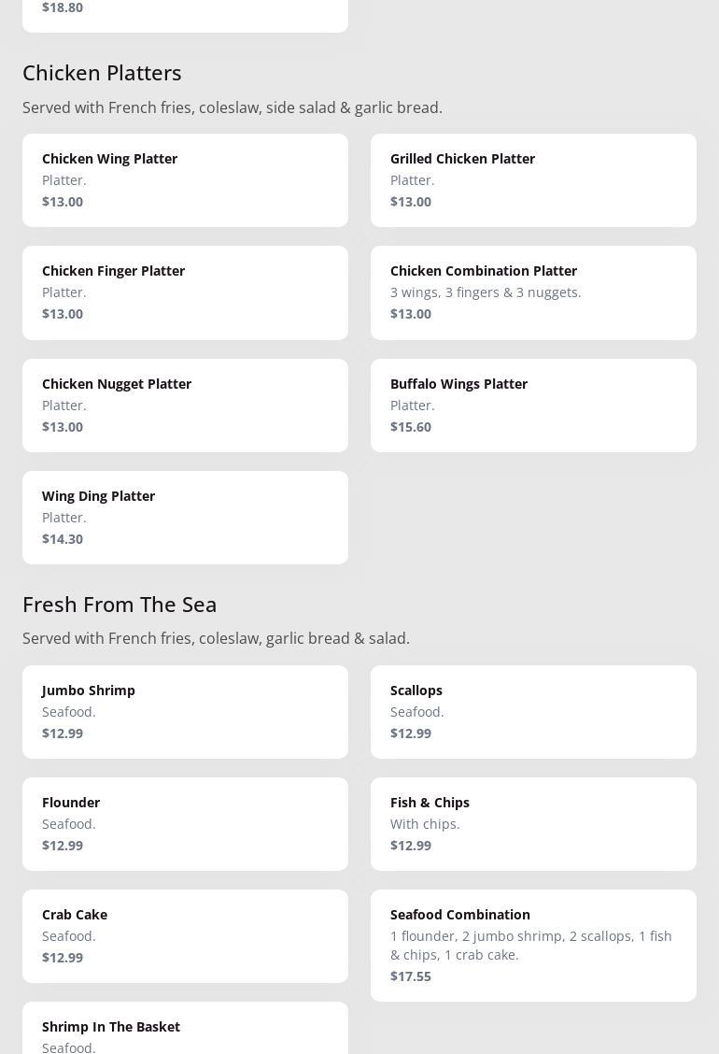
Task: Open the Fish & Chips item
Action: tap(533, 823)
